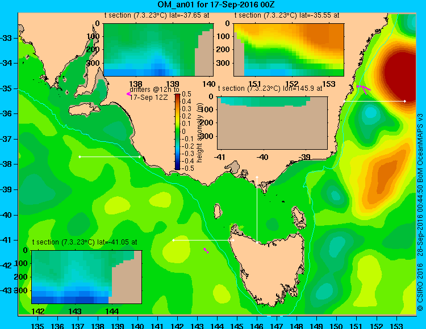Click the top diamond endpoint of the vertical 145.9 section line

[x=257, y=177]
